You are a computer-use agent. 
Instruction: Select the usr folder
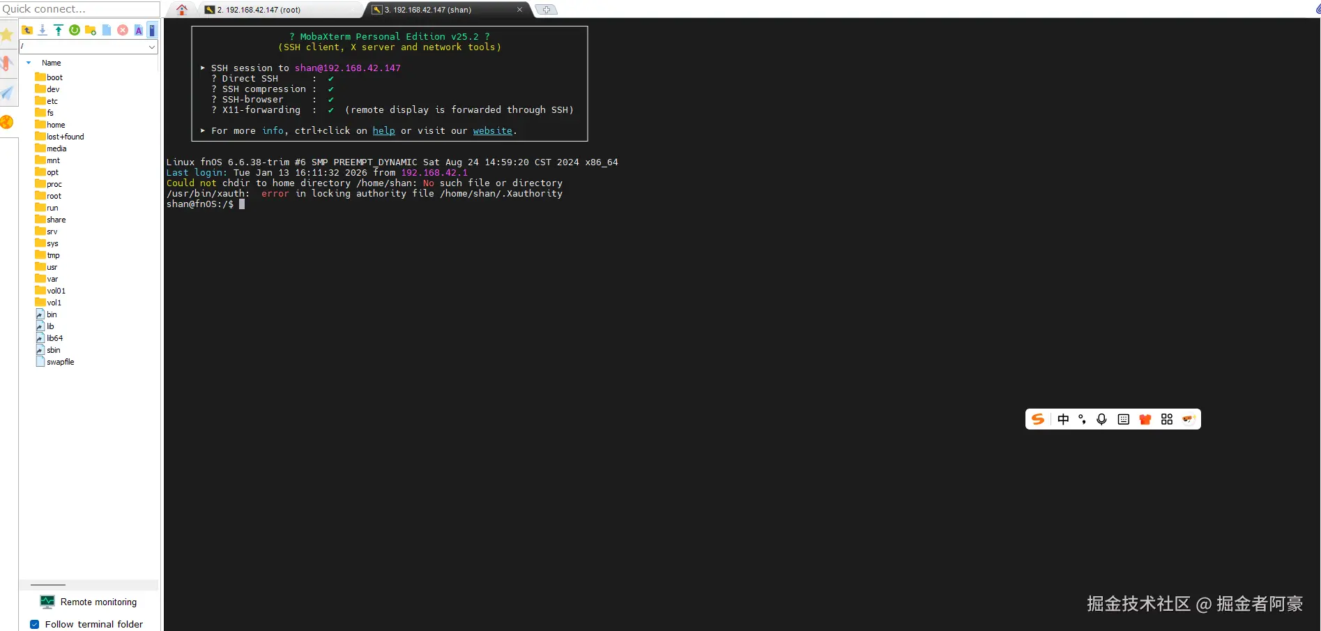tap(47, 267)
